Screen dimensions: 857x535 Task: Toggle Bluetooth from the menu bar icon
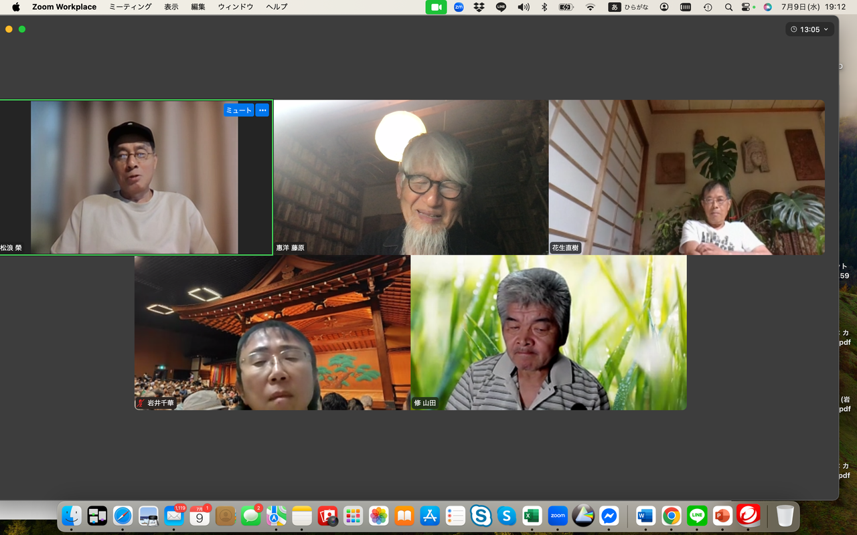tap(544, 7)
